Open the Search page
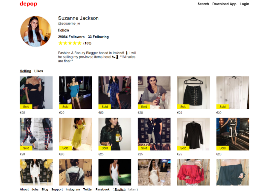Viewport: 269px width, 193px height. (203, 4)
